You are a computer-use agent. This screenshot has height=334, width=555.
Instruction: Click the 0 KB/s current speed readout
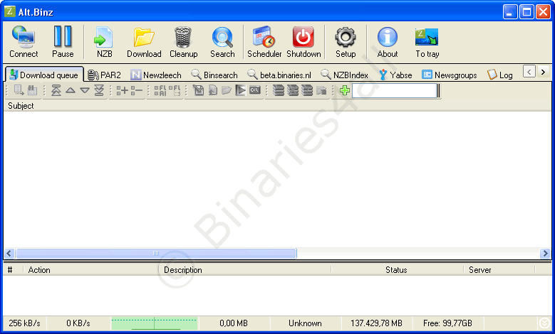78,323
